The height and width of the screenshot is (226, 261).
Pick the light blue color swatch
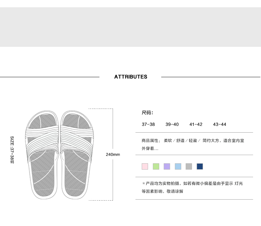(x=178, y=166)
